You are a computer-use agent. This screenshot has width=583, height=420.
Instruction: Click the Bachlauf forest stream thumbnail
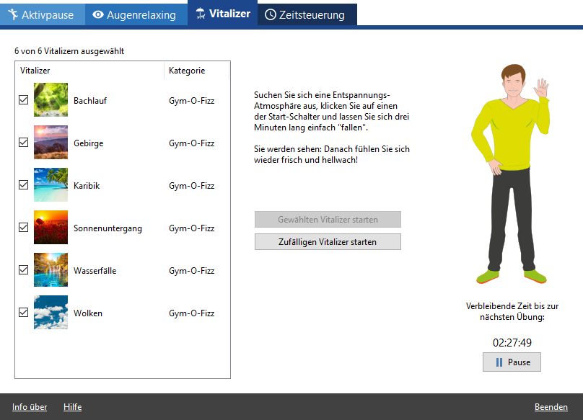[x=51, y=100]
